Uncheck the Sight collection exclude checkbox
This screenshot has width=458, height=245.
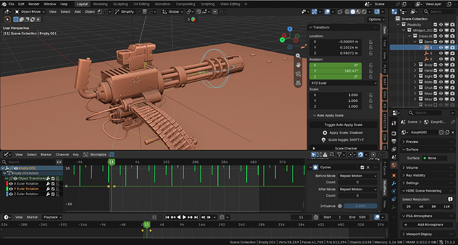pos(435,76)
